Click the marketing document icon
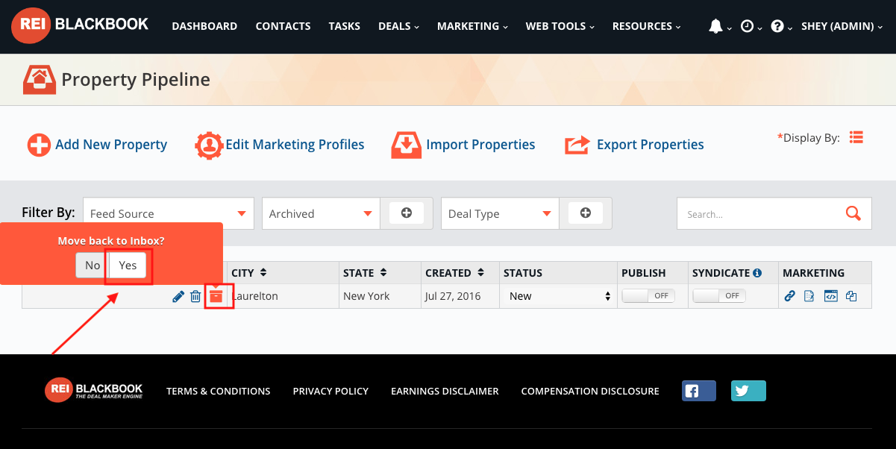Viewport: 896px width, 449px height. pyautogui.click(x=809, y=296)
